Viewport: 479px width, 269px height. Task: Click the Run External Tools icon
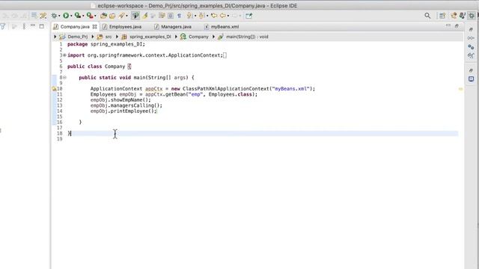click(x=90, y=15)
